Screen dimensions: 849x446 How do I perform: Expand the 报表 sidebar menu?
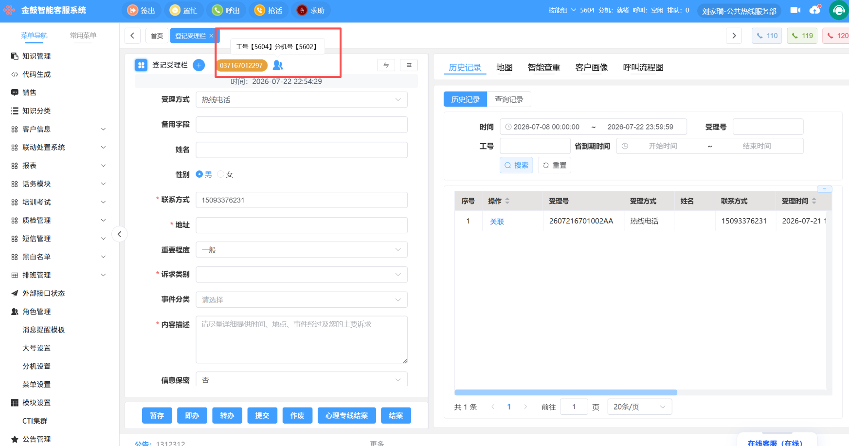58,166
